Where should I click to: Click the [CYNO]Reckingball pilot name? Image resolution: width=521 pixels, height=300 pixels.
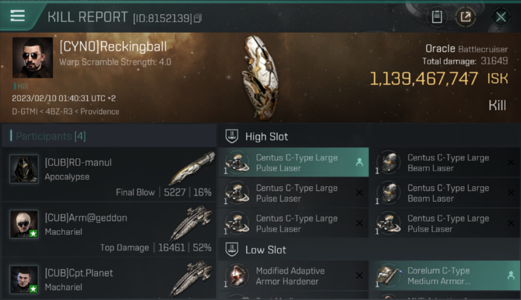coord(113,47)
